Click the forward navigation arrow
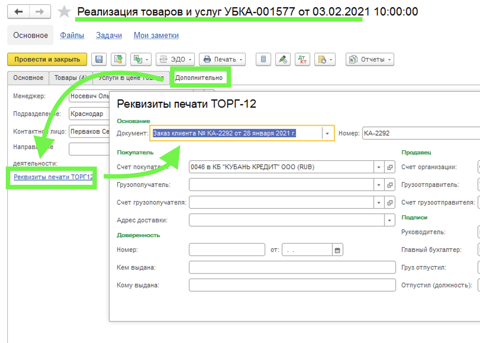480x343 pixels. pos(40,12)
